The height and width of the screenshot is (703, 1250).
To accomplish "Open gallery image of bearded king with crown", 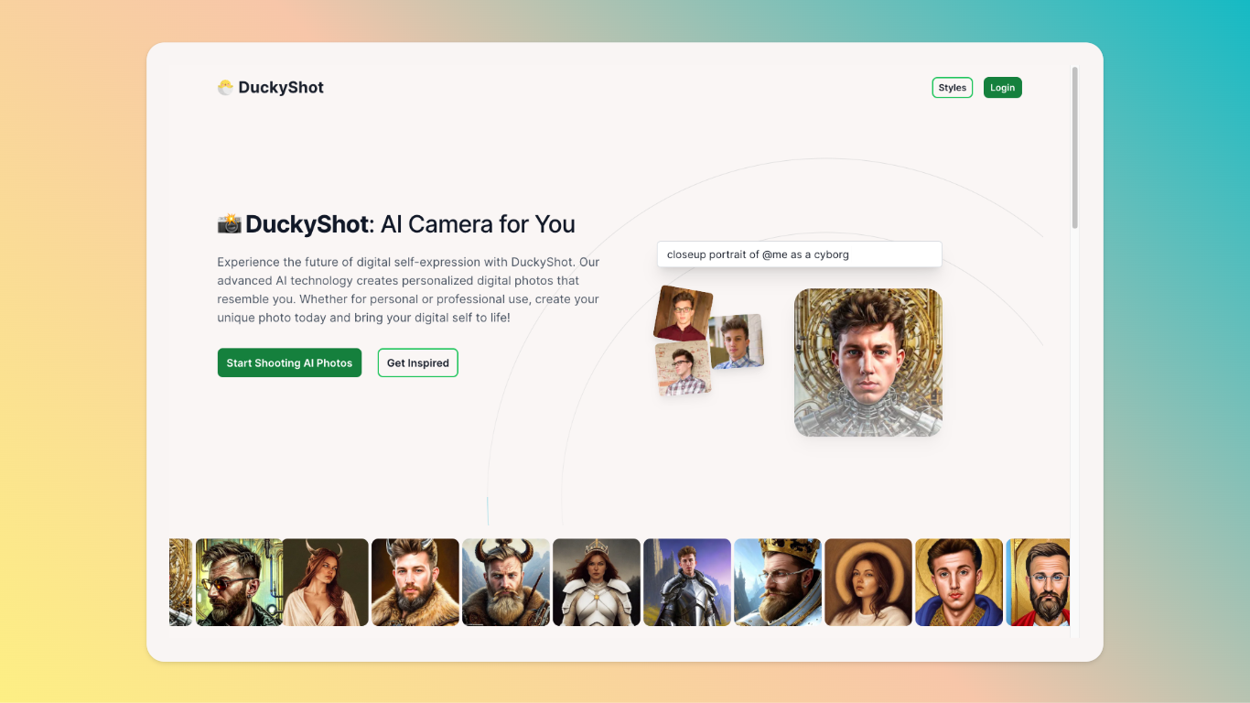I will pos(778,582).
